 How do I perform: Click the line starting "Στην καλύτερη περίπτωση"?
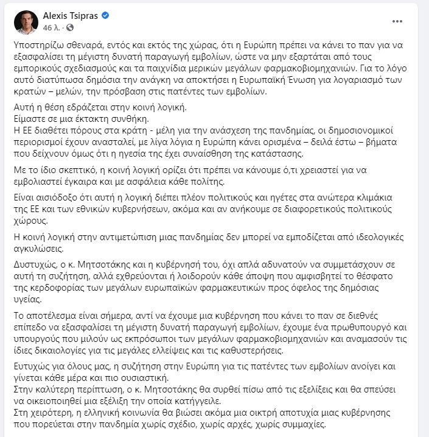[x=207, y=391]
